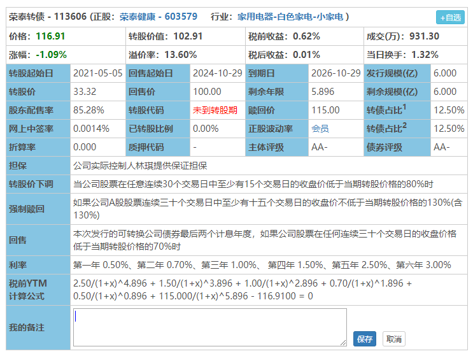Click the 回售 clause text
Screen dimensions: 473x356
(x=265, y=240)
